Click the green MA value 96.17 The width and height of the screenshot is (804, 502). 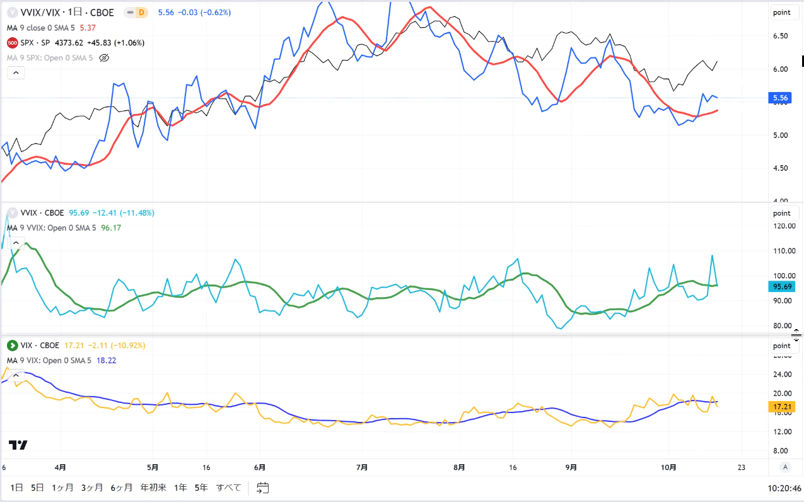[x=111, y=228]
